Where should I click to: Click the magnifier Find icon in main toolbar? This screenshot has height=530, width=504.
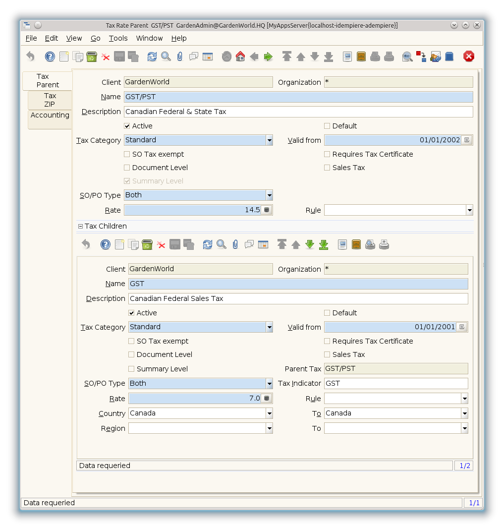point(166,57)
